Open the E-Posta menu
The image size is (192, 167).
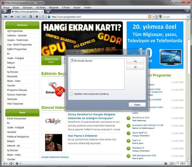66,7
